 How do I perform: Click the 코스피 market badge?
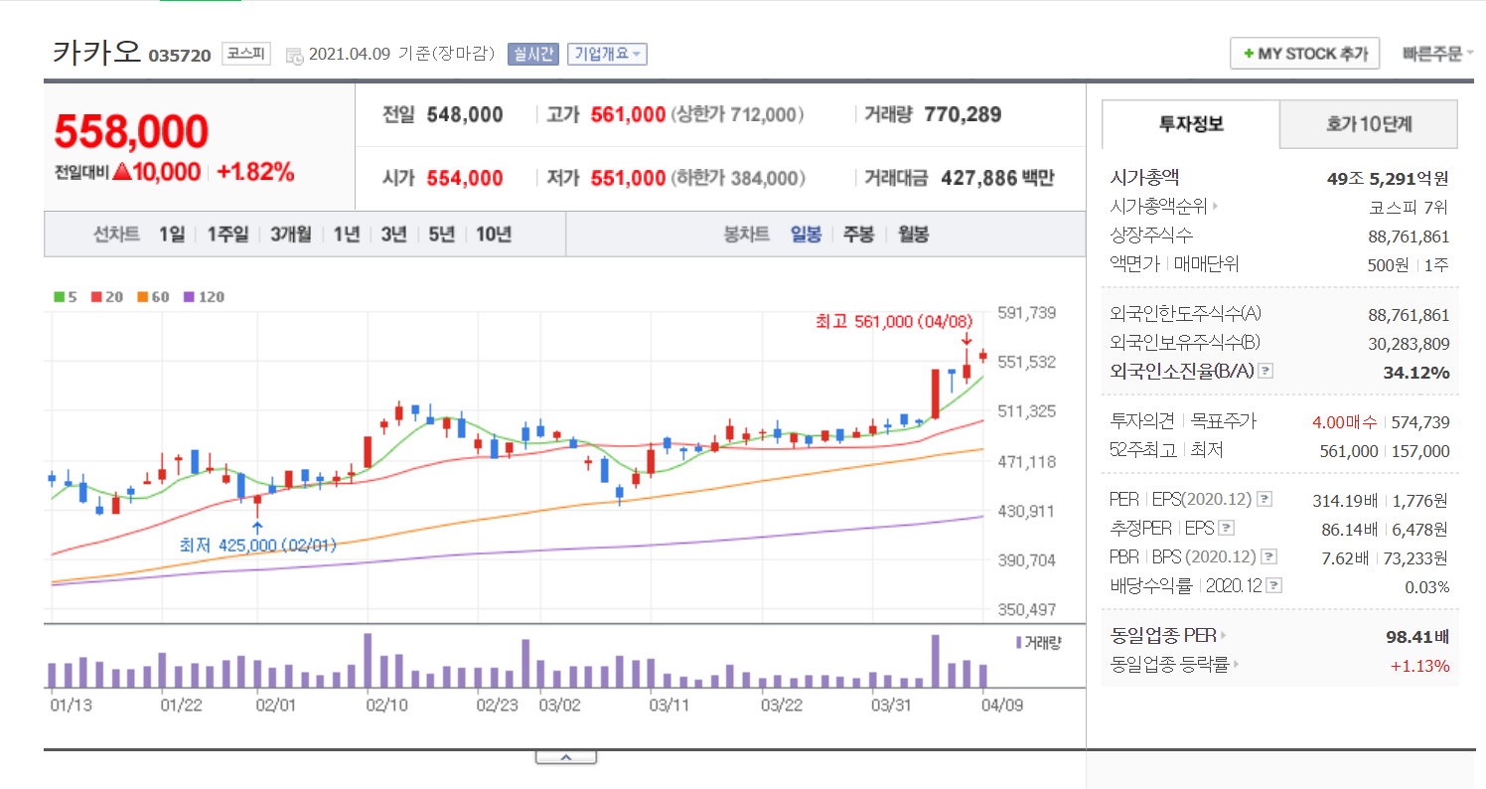click(245, 54)
